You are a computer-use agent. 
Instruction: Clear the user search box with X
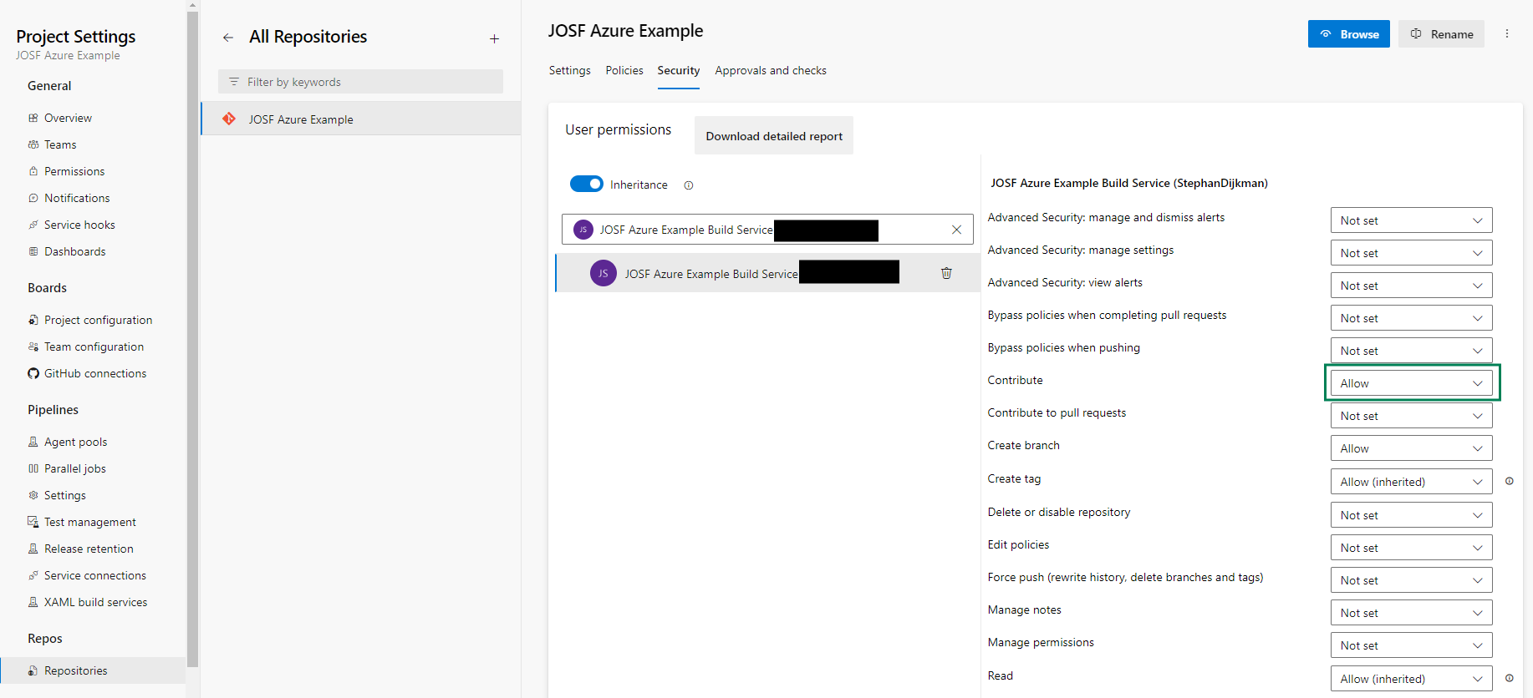tap(956, 230)
